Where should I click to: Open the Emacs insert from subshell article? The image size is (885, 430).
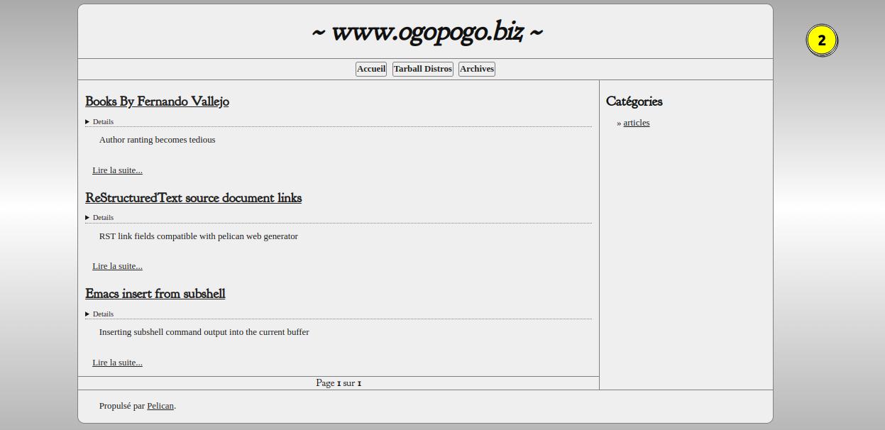click(155, 294)
